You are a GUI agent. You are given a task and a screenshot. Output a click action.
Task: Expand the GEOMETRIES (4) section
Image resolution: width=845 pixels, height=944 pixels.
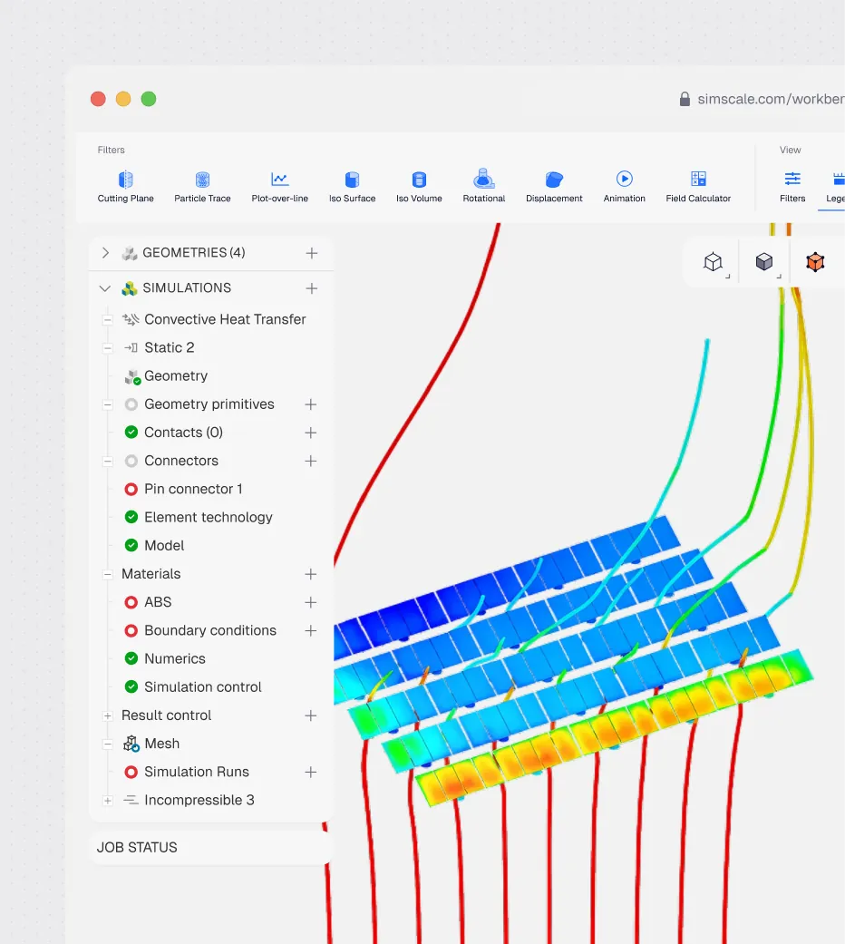pyautogui.click(x=105, y=253)
